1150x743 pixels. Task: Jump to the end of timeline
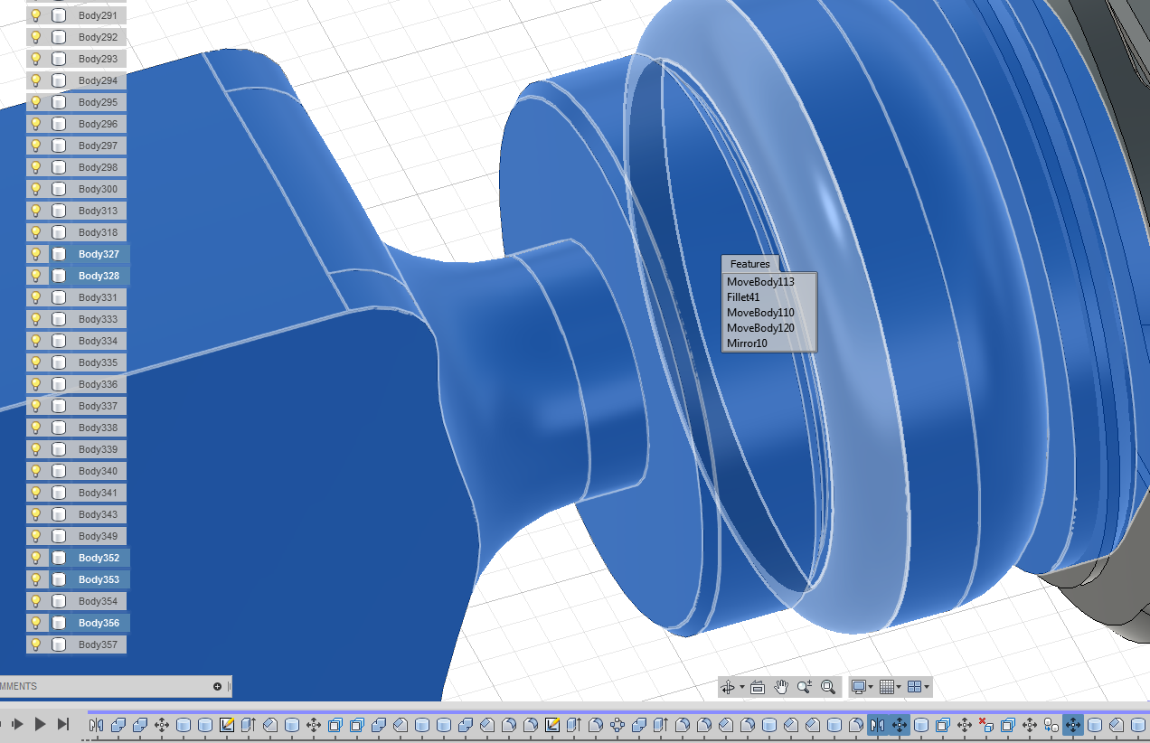[62, 724]
